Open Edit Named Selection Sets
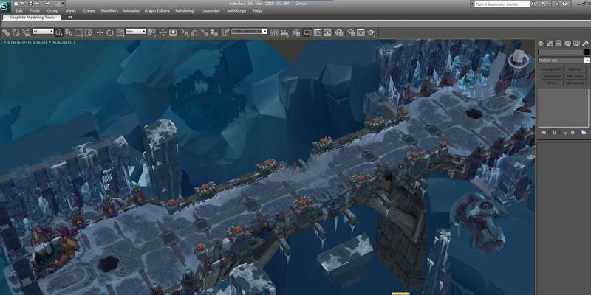The image size is (591, 295). tap(225, 32)
